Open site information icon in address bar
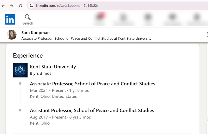Viewport: 208px width, 134px height. coord(31,6)
